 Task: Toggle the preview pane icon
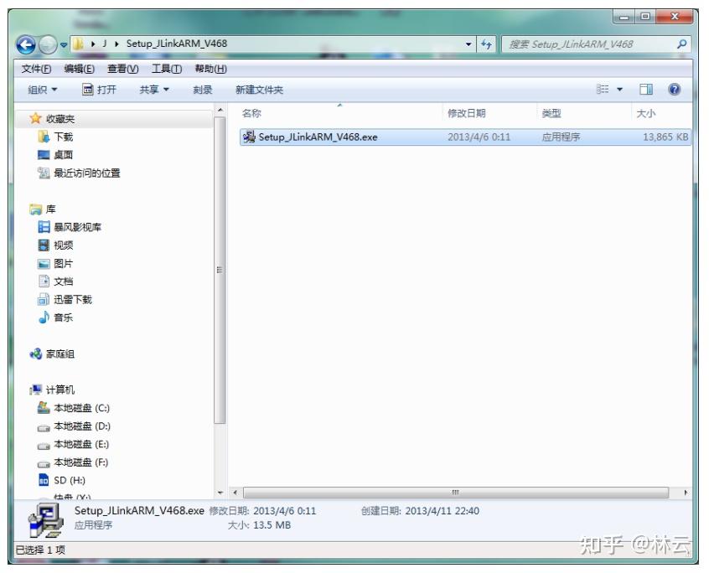(x=645, y=89)
